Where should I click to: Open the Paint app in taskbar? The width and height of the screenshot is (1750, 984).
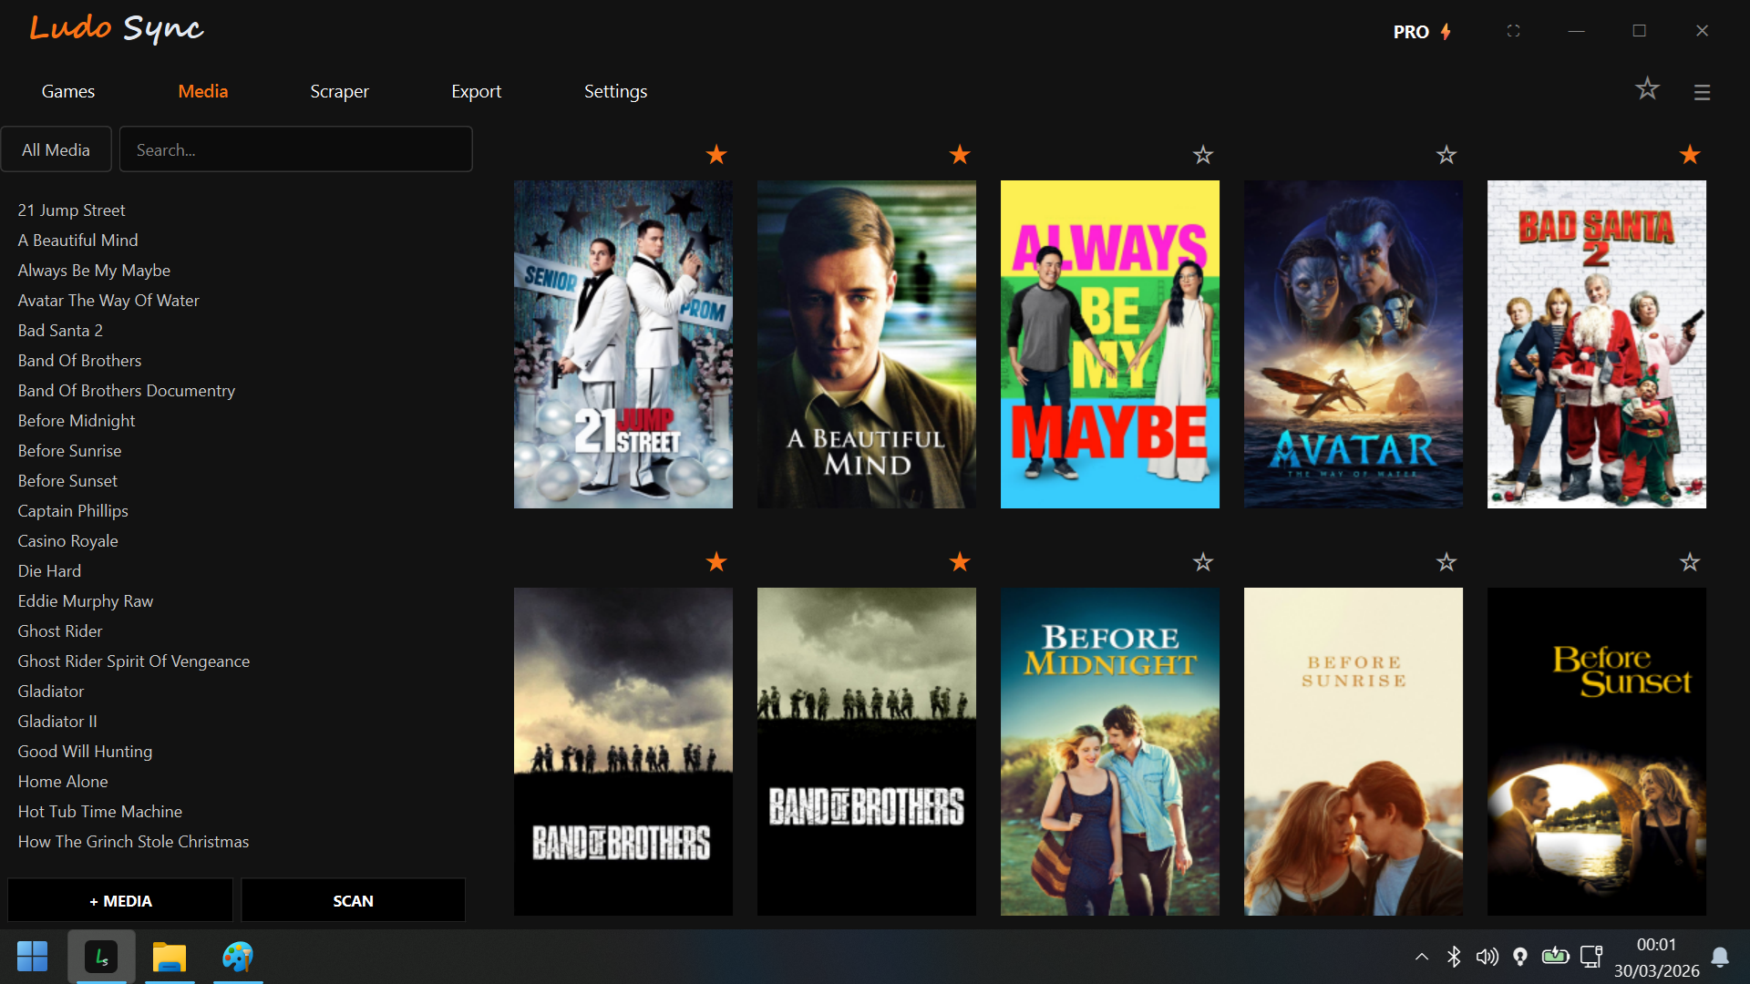click(238, 957)
